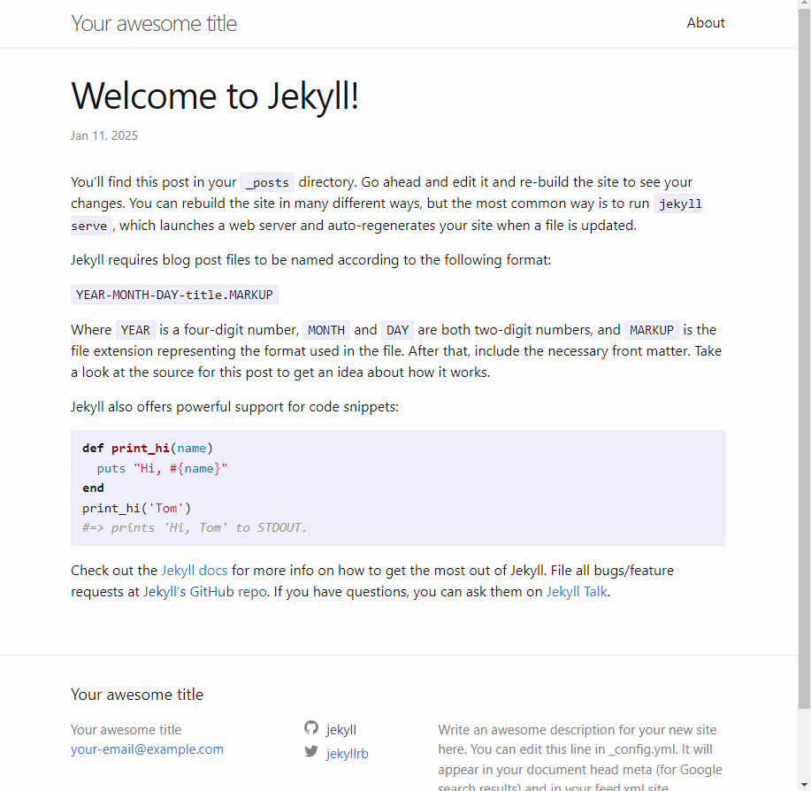Click the GitHub logo icon in the footer
811x791 pixels.
click(x=311, y=727)
